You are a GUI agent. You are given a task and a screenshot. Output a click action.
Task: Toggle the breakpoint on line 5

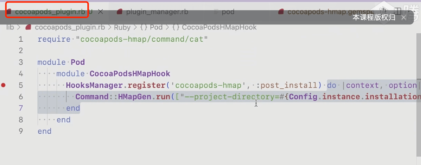coord(3,85)
